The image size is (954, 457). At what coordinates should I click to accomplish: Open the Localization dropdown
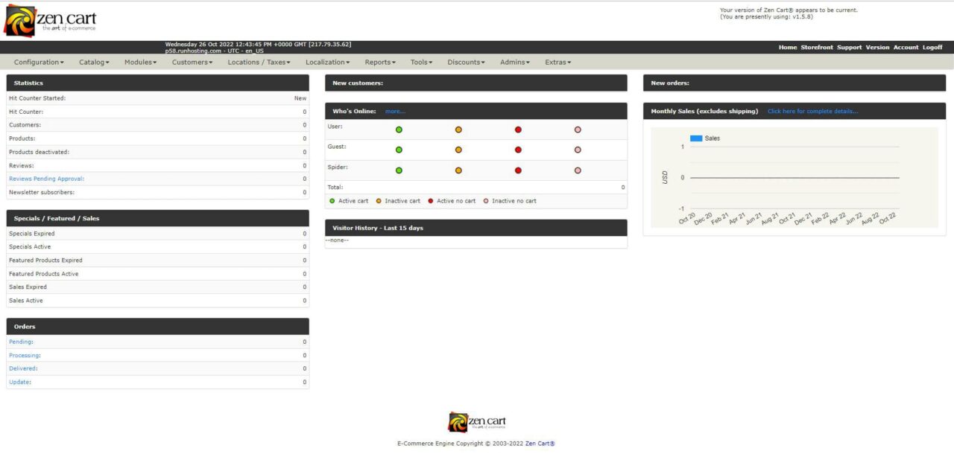click(326, 62)
